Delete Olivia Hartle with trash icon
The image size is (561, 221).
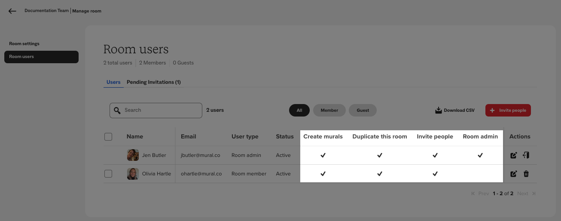526,174
